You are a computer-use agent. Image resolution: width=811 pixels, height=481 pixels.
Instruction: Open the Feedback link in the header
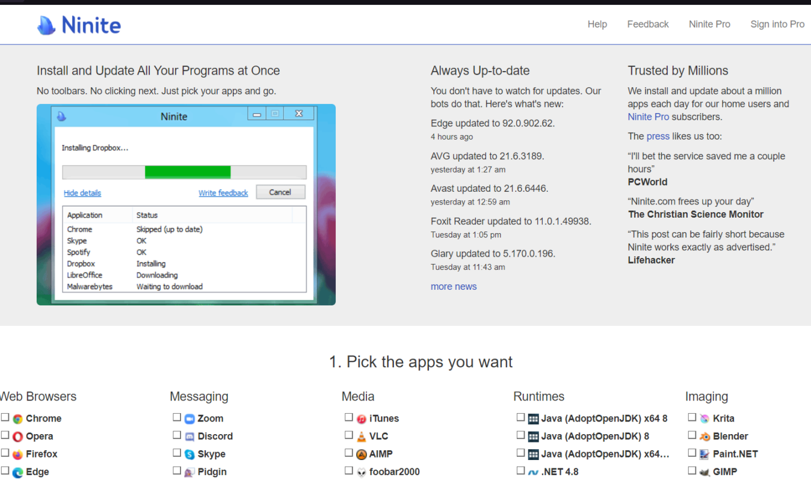tap(648, 24)
